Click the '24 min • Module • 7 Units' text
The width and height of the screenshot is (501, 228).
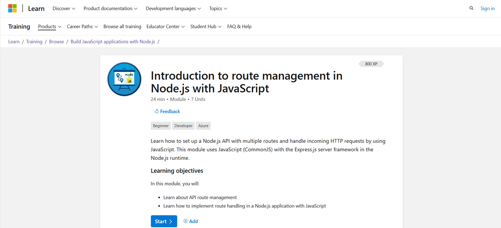[178, 99]
